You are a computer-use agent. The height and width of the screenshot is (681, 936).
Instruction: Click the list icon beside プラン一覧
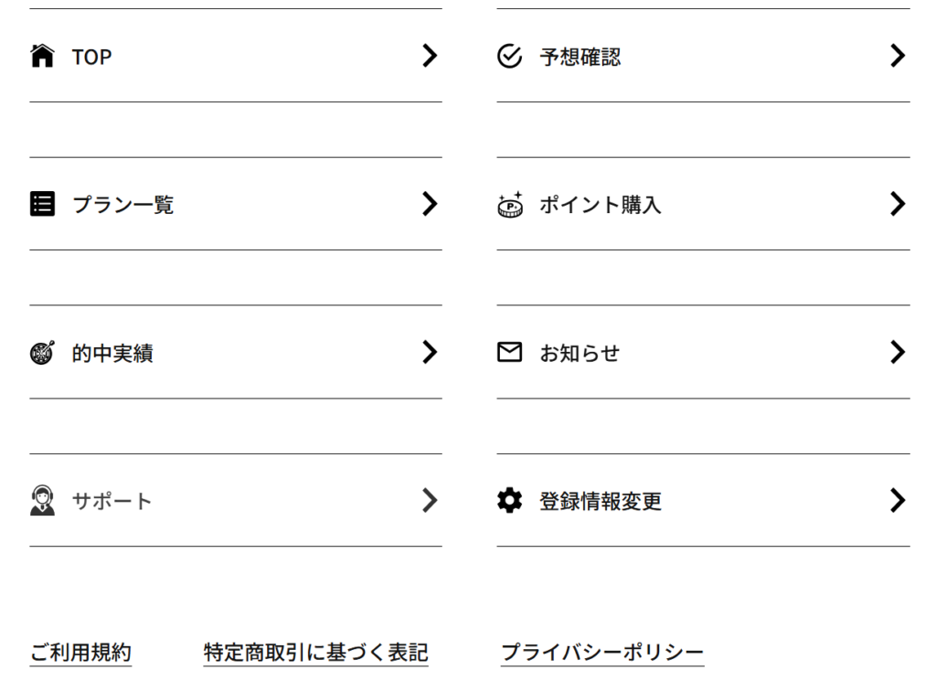pos(42,204)
